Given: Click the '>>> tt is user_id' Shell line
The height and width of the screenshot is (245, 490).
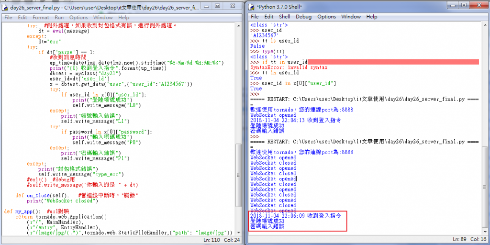Looking at the screenshot, I should pos(275,41).
